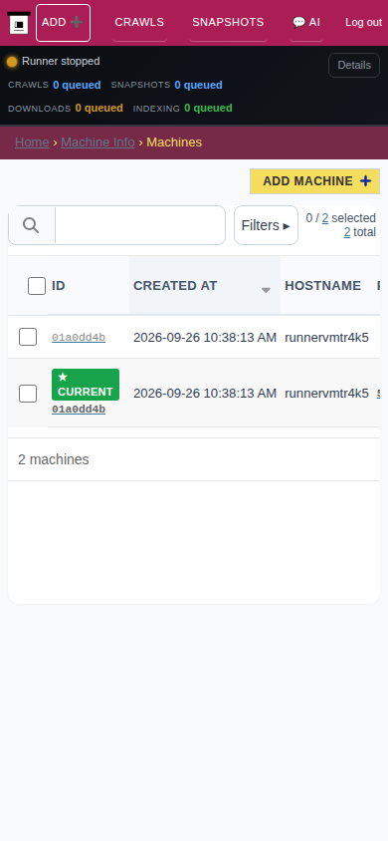
Task: Click first row hostname runnervmtr4k5
Action: pyautogui.click(x=326, y=338)
